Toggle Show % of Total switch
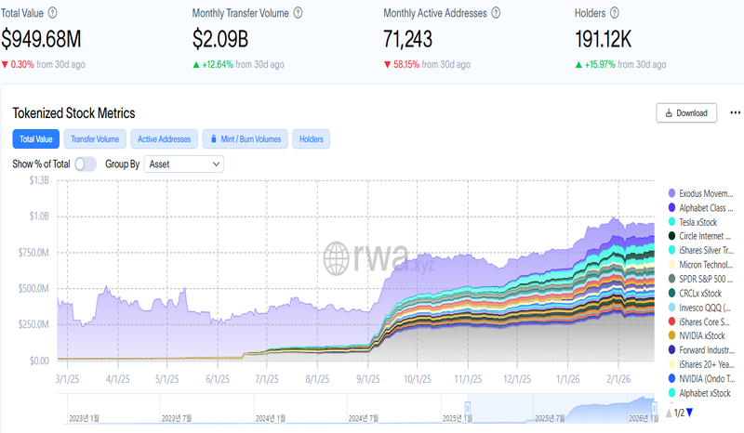The width and height of the screenshot is (744, 433). click(x=86, y=164)
